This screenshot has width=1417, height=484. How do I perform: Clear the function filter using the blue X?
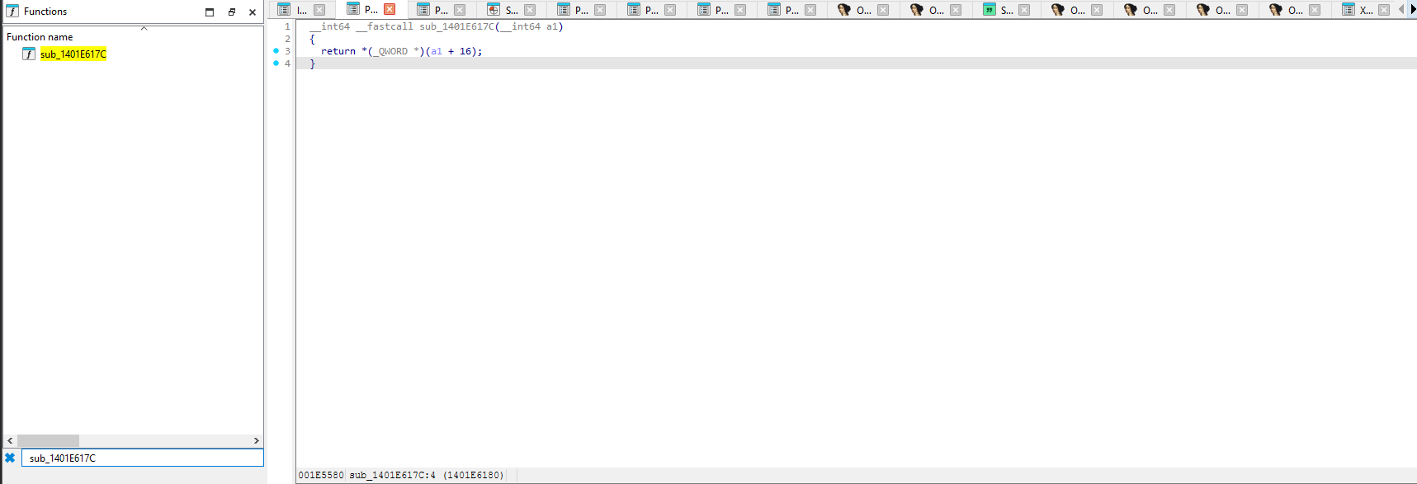coord(10,458)
